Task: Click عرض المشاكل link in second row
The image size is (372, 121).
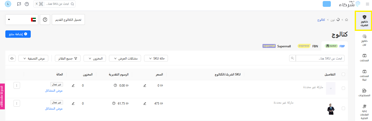Action: click(54, 109)
